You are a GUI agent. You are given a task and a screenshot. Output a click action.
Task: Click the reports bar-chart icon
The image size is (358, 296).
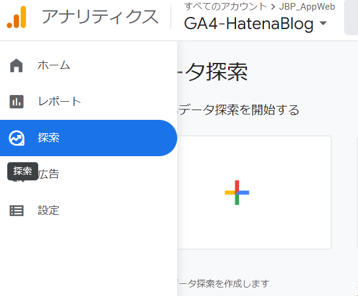[x=16, y=102]
